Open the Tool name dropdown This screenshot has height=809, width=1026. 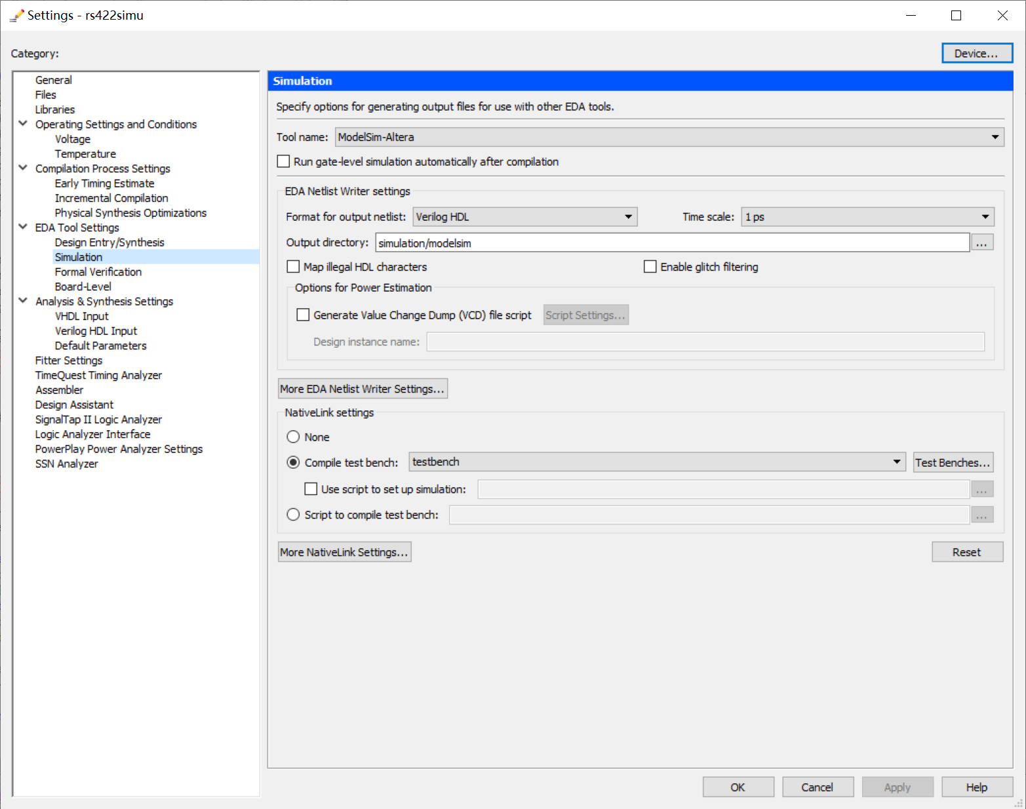[669, 137]
